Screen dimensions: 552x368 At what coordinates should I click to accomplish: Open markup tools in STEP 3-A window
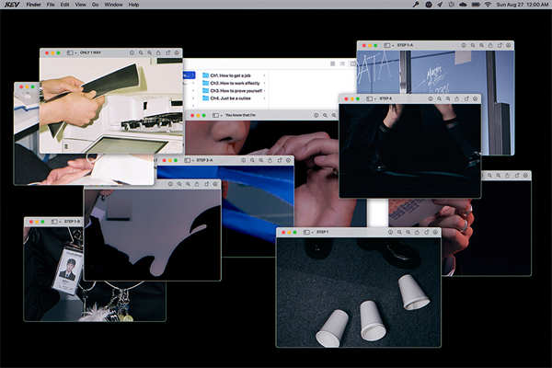288,160
